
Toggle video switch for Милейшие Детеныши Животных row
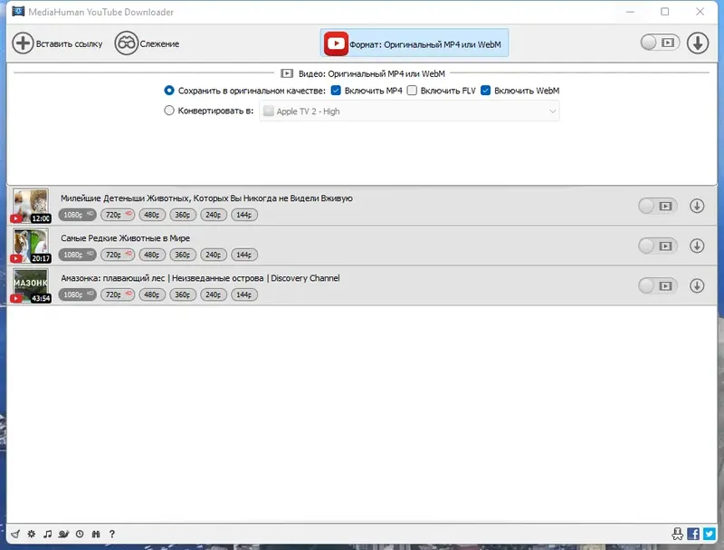[658, 206]
